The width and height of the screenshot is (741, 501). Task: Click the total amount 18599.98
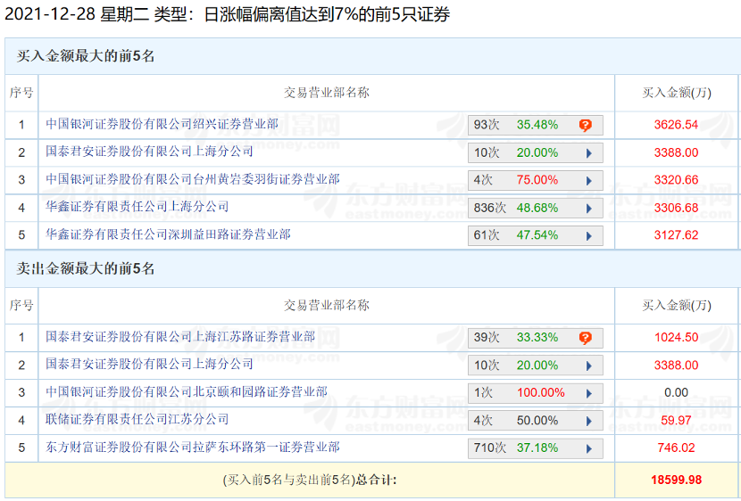pyautogui.click(x=676, y=480)
